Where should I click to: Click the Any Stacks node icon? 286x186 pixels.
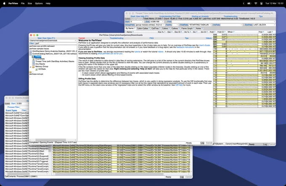[x=33, y=64]
